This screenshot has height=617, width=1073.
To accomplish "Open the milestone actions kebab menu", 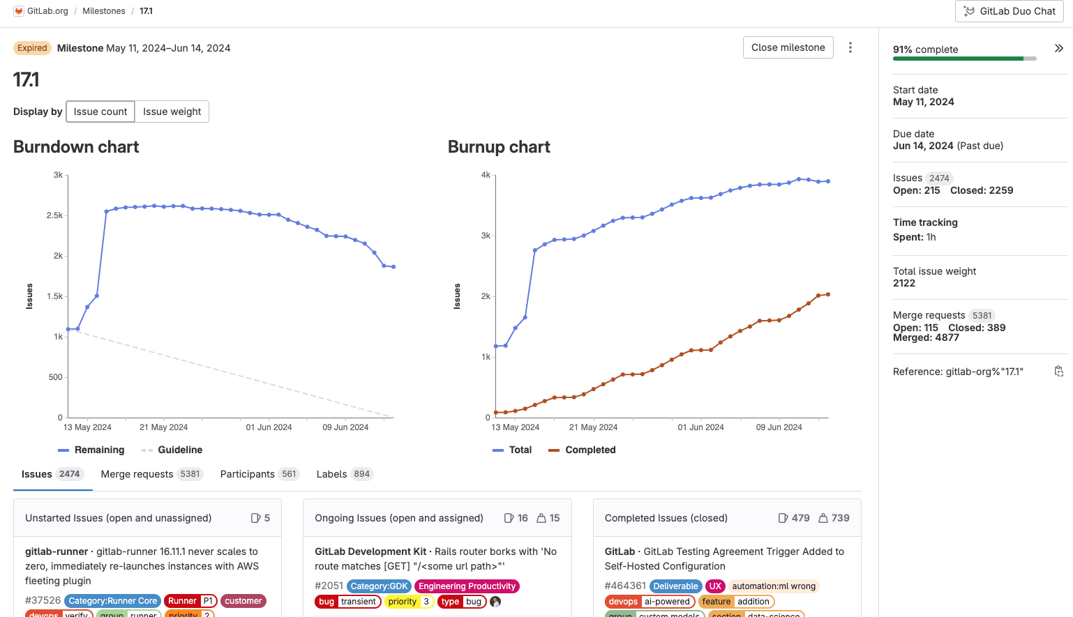I will pos(850,47).
